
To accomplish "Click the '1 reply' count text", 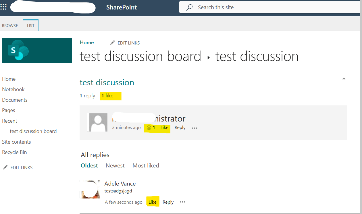I will (87, 96).
